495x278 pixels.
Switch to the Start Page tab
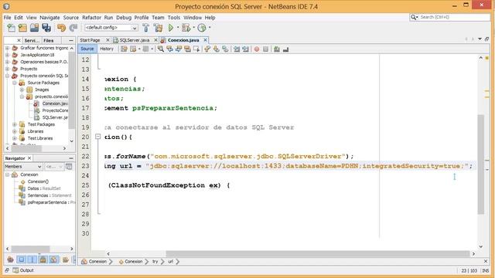click(90, 40)
